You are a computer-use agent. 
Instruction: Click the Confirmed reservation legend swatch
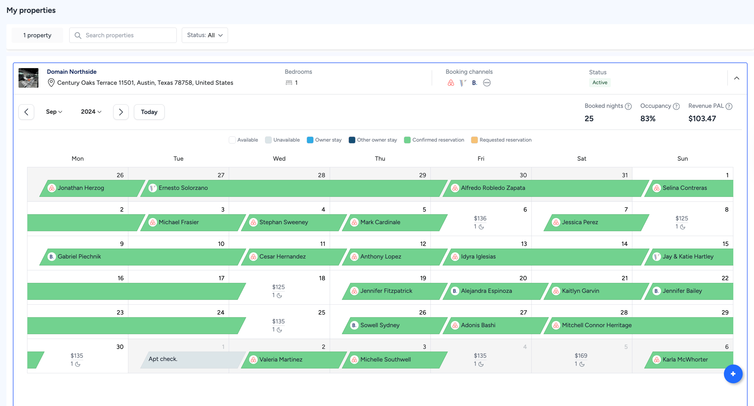pyautogui.click(x=407, y=140)
